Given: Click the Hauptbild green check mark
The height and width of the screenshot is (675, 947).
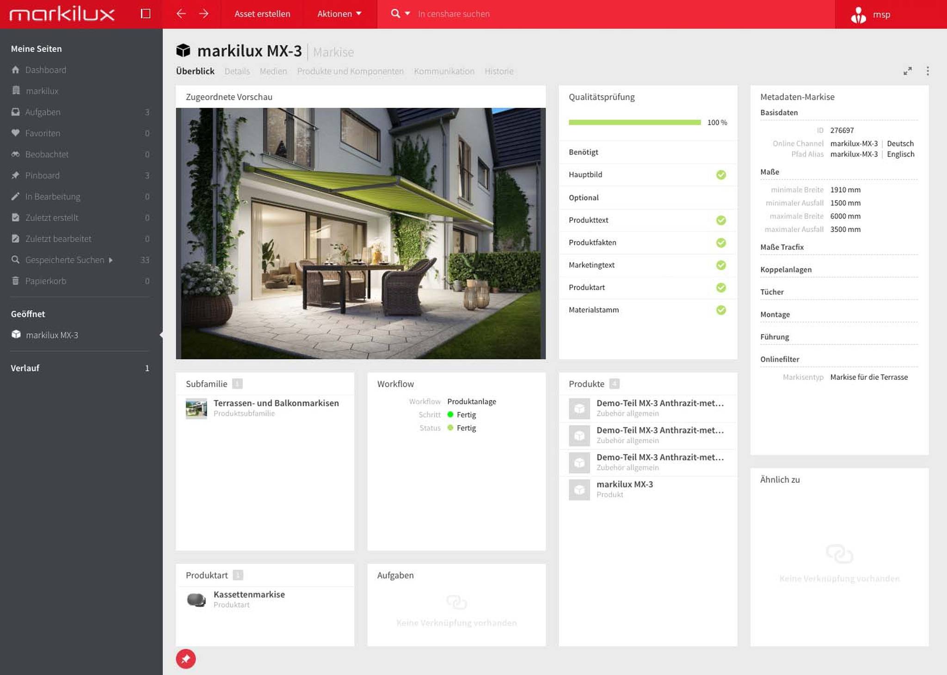Looking at the screenshot, I should click(x=721, y=175).
